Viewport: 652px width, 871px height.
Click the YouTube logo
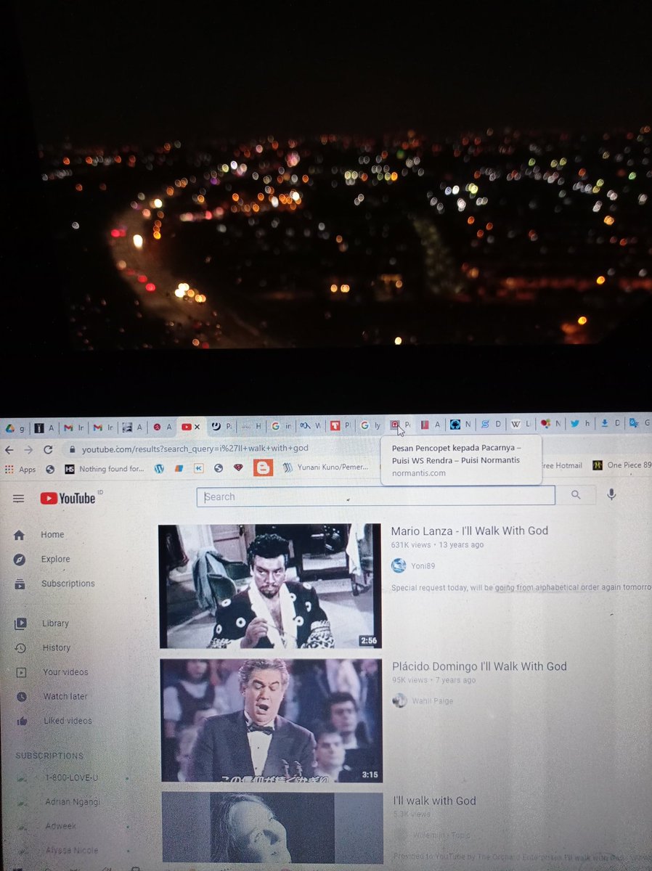tap(68, 498)
